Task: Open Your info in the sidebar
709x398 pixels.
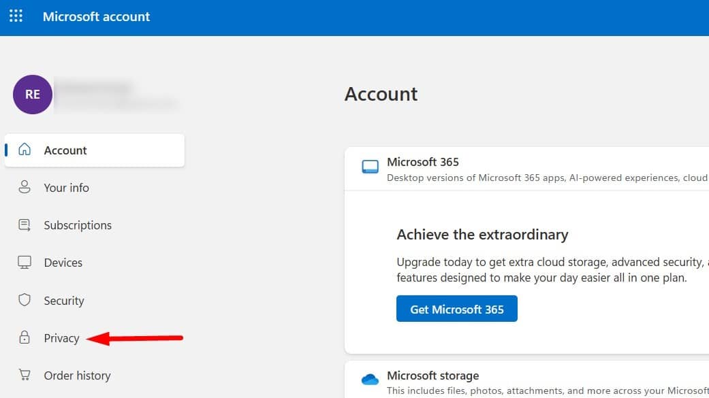Action: point(67,188)
